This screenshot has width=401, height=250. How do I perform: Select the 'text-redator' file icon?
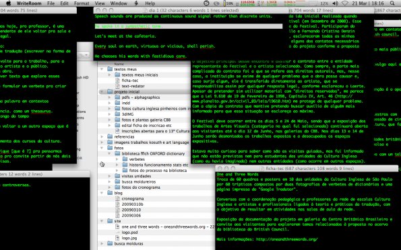[x=117, y=86]
